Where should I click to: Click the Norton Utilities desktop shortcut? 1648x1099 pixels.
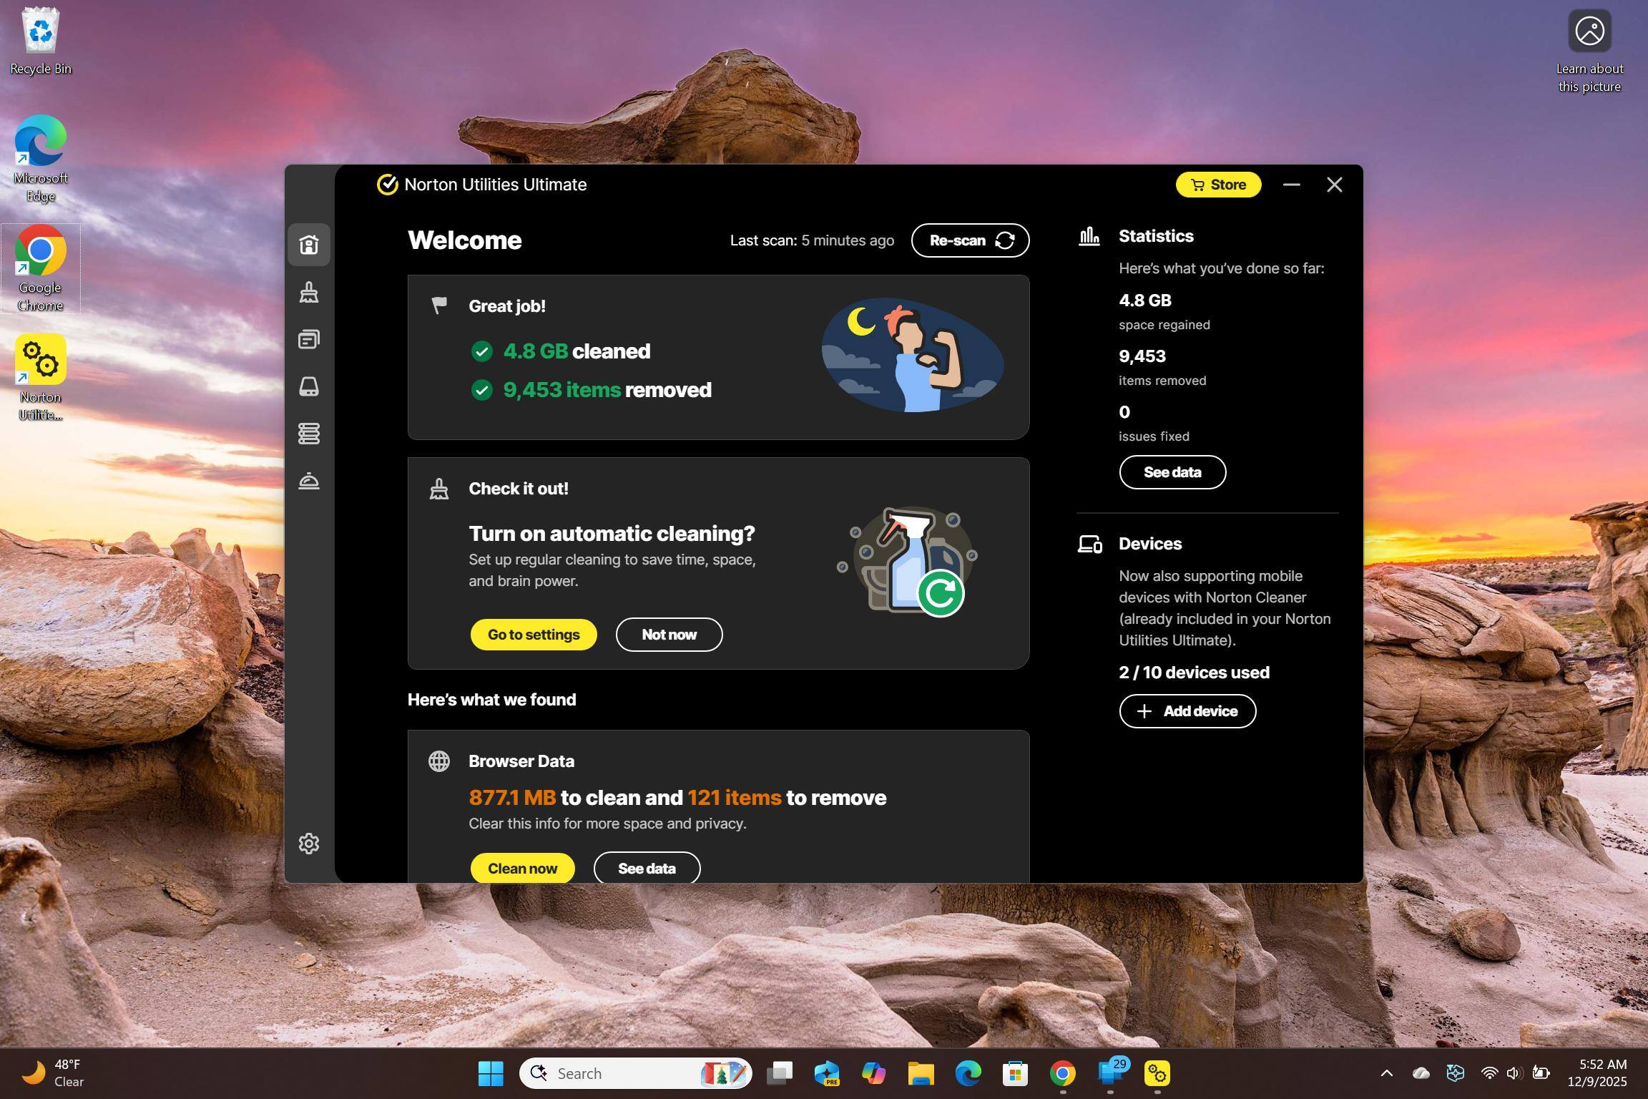click(41, 377)
